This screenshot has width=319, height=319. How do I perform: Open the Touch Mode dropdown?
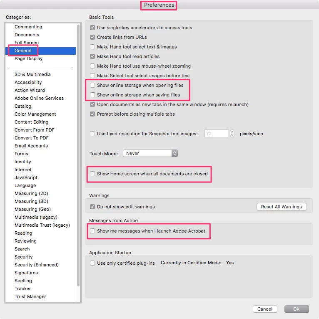(x=150, y=153)
